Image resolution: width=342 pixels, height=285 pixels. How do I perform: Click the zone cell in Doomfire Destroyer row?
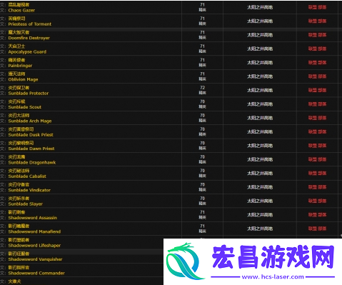tap(260, 35)
